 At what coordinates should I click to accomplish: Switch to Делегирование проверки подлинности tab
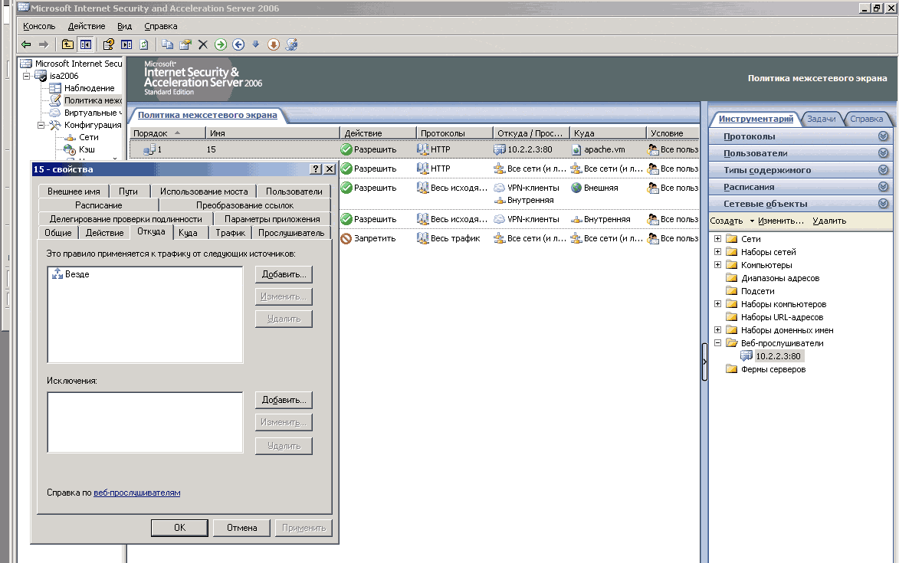[x=126, y=219]
